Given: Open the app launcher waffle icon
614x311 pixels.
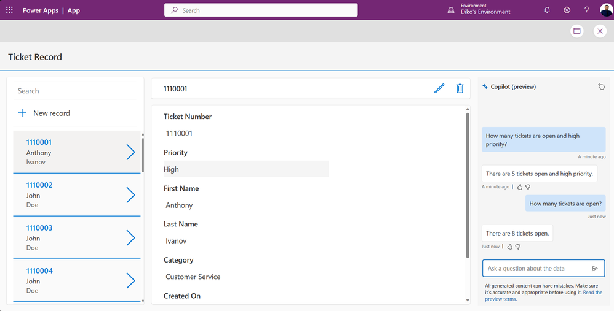Looking at the screenshot, I should click(9, 10).
